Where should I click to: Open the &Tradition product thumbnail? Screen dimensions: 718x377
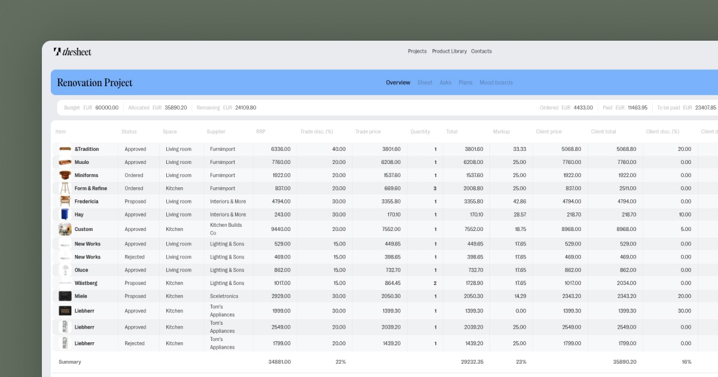[x=65, y=149]
